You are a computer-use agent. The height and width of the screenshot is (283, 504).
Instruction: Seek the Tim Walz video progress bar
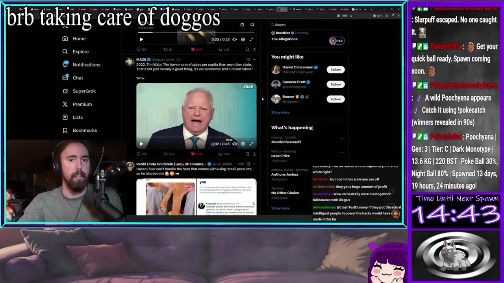(x=196, y=138)
